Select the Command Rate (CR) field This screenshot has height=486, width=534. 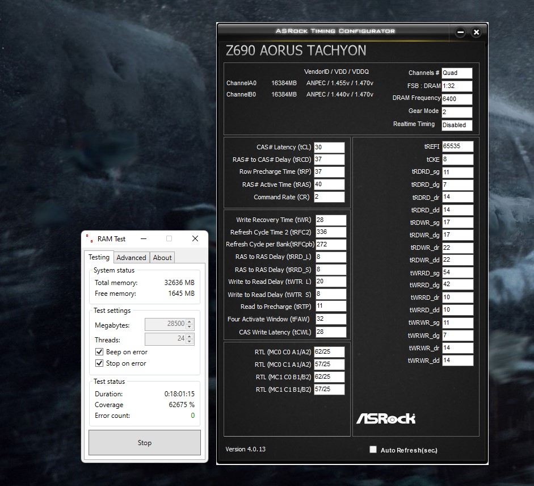329,197
